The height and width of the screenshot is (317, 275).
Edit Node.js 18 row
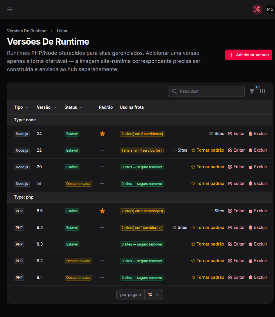tap(236, 183)
